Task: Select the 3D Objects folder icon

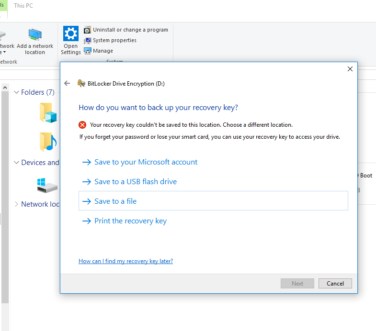Action: point(48,113)
